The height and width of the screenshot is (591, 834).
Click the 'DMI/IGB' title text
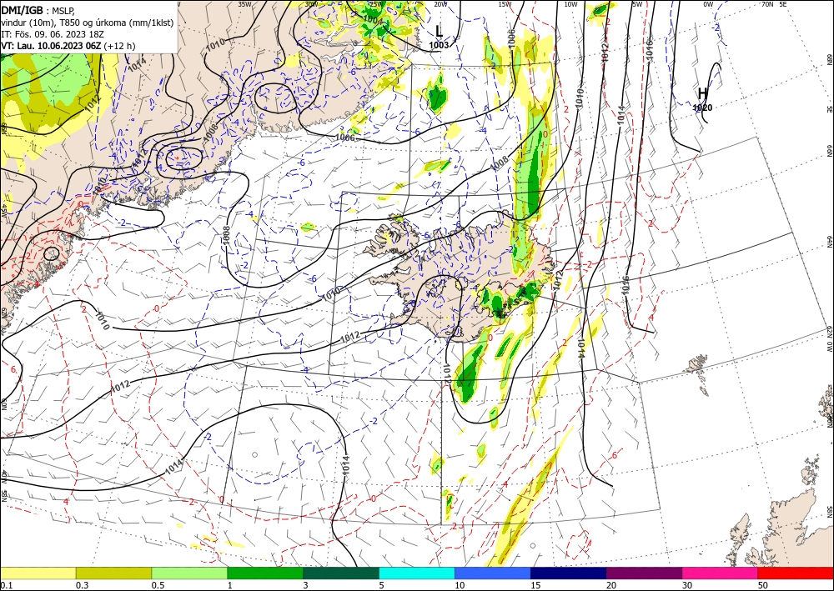pyautogui.click(x=22, y=9)
